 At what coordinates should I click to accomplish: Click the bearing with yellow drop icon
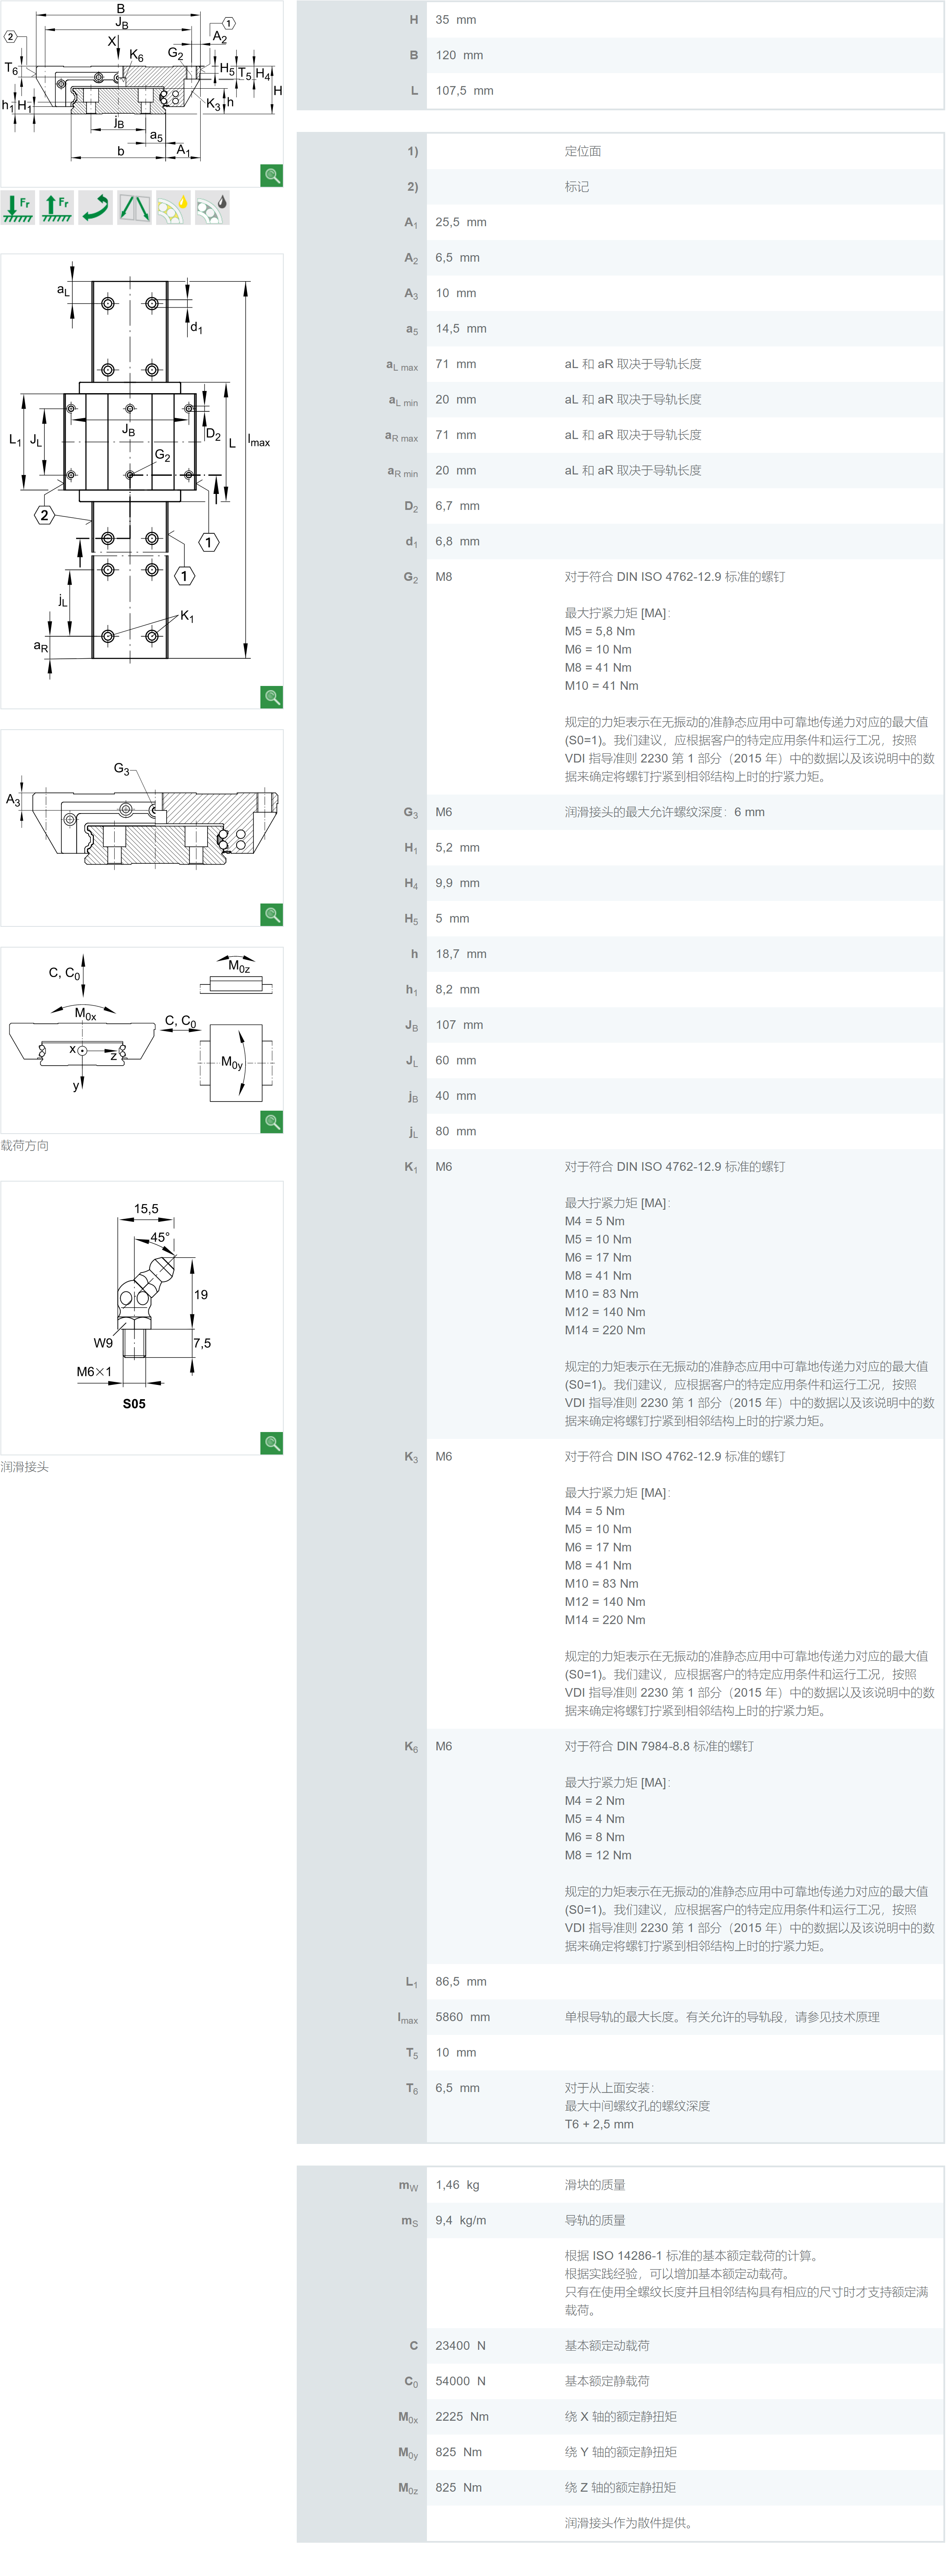coord(174,208)
